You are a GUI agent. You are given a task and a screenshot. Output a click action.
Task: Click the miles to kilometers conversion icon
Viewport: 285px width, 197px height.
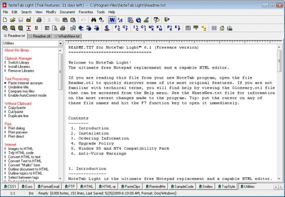(151, 28)
